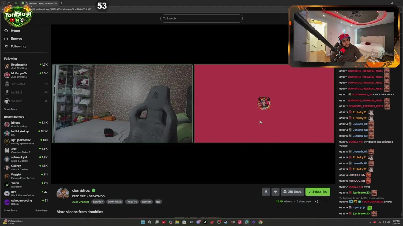The image size is (403, 226).
Task: Click the domidios channel avatar
Action: point(63,194)
